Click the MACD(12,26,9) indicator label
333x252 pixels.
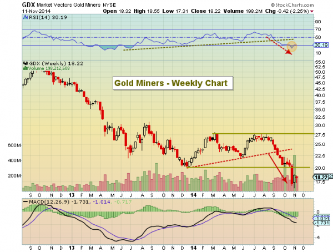click(49, 202)
